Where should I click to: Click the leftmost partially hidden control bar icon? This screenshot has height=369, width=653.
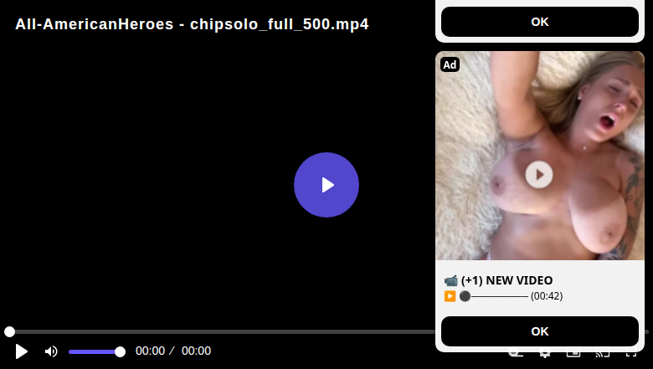(x=516, y=354)
